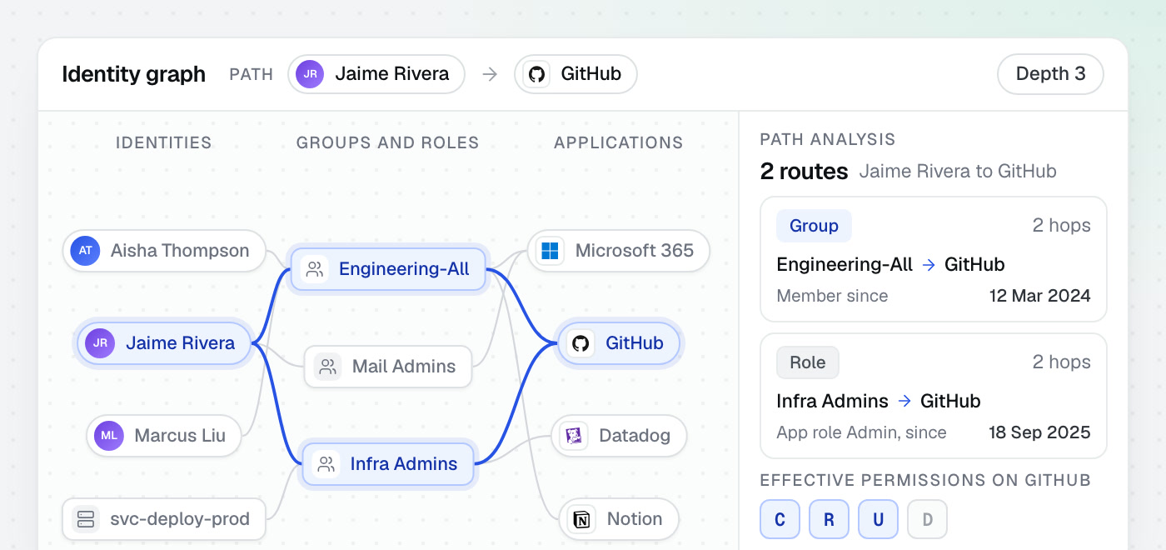1166x550 pixels.
Task: Click Jaime Rivera avatar in path header
Action: tap(310, 74)
